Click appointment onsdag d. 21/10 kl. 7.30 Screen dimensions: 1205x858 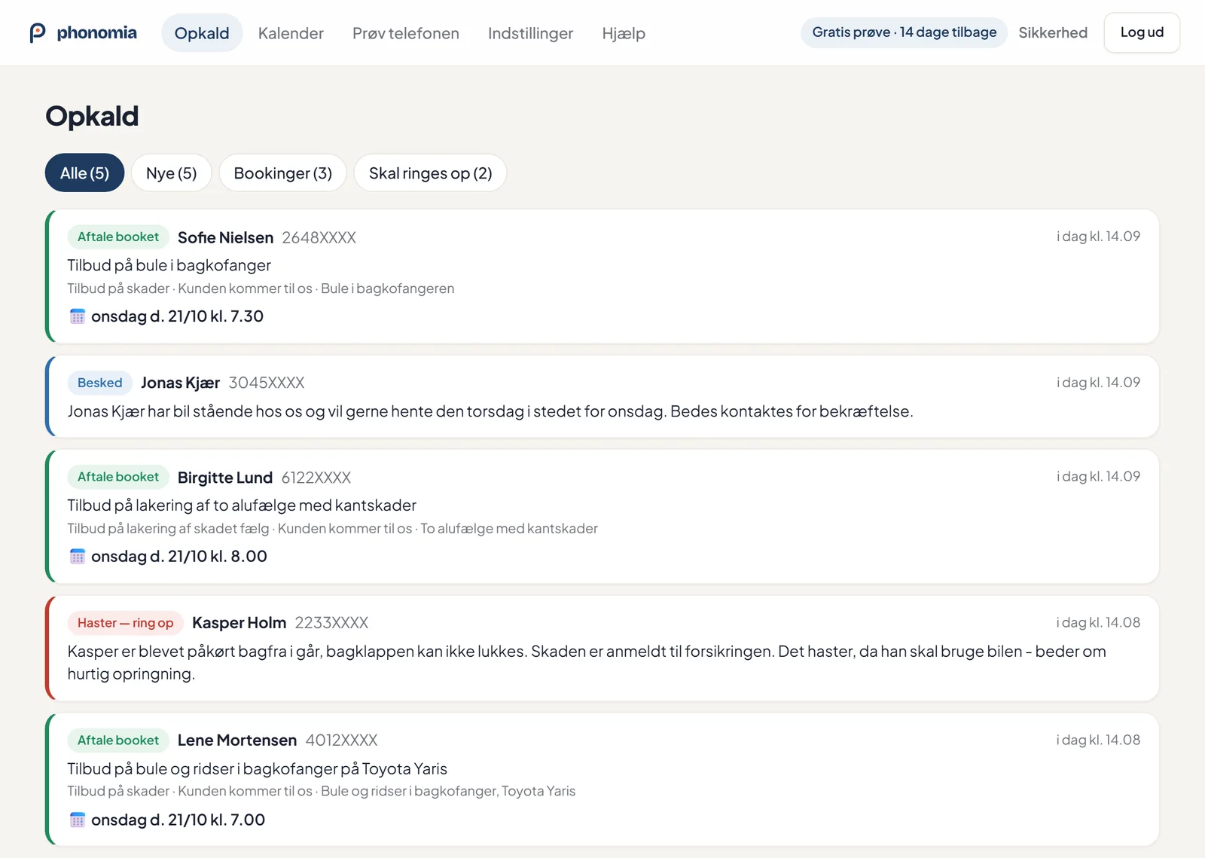pos(177,316)
